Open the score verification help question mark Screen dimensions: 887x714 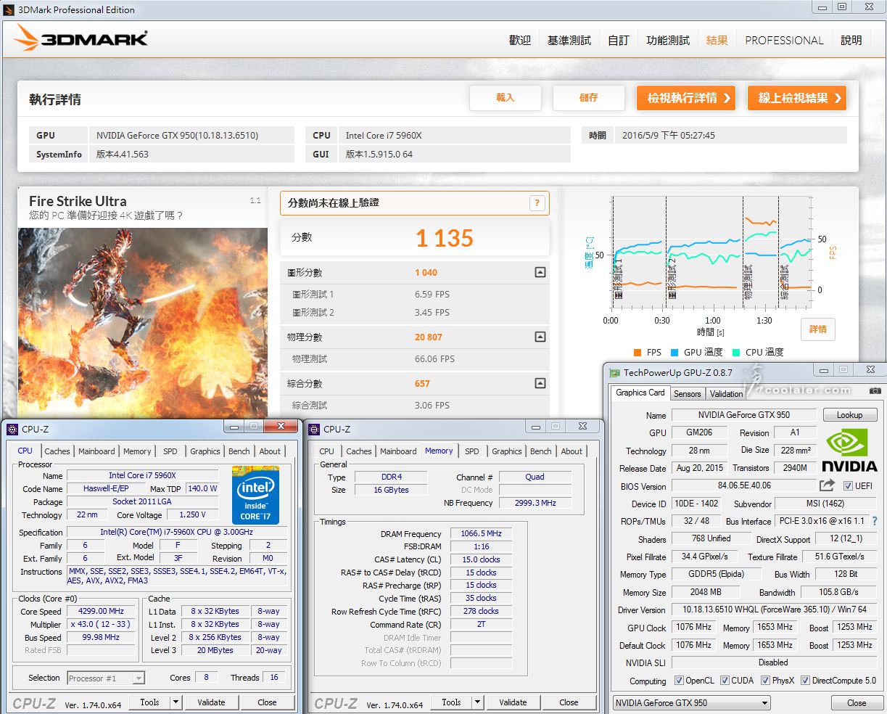[x=537, y=203]
